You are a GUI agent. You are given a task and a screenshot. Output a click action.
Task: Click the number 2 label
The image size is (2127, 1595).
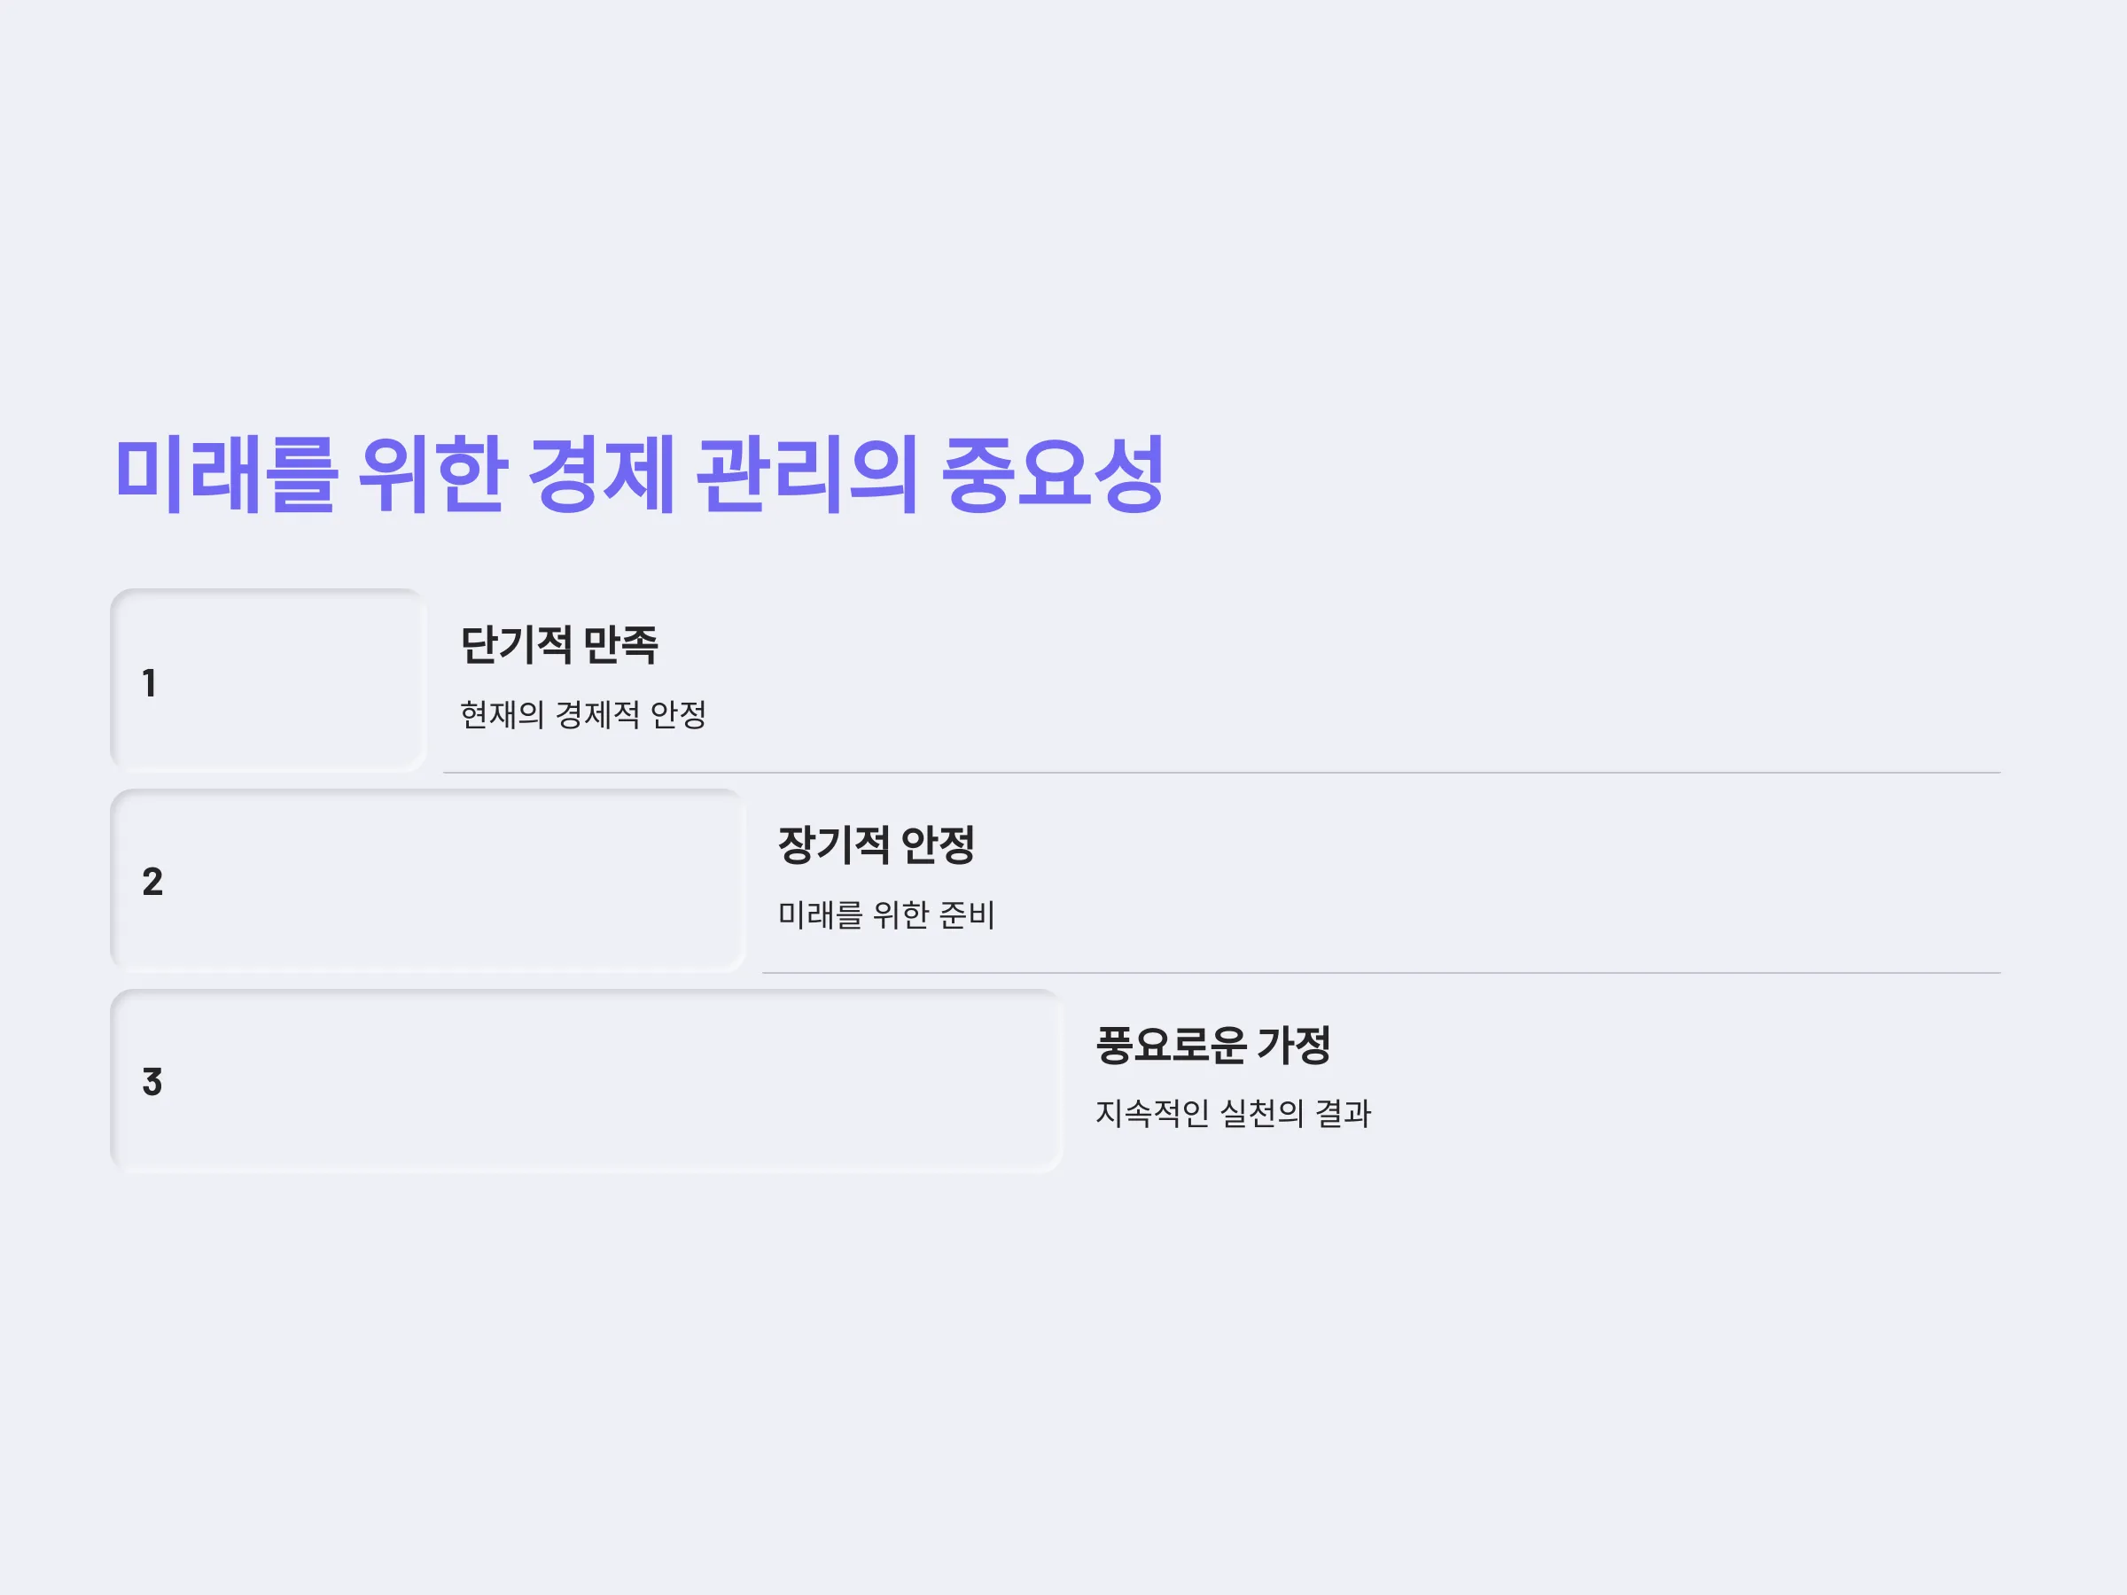[152, 882]
